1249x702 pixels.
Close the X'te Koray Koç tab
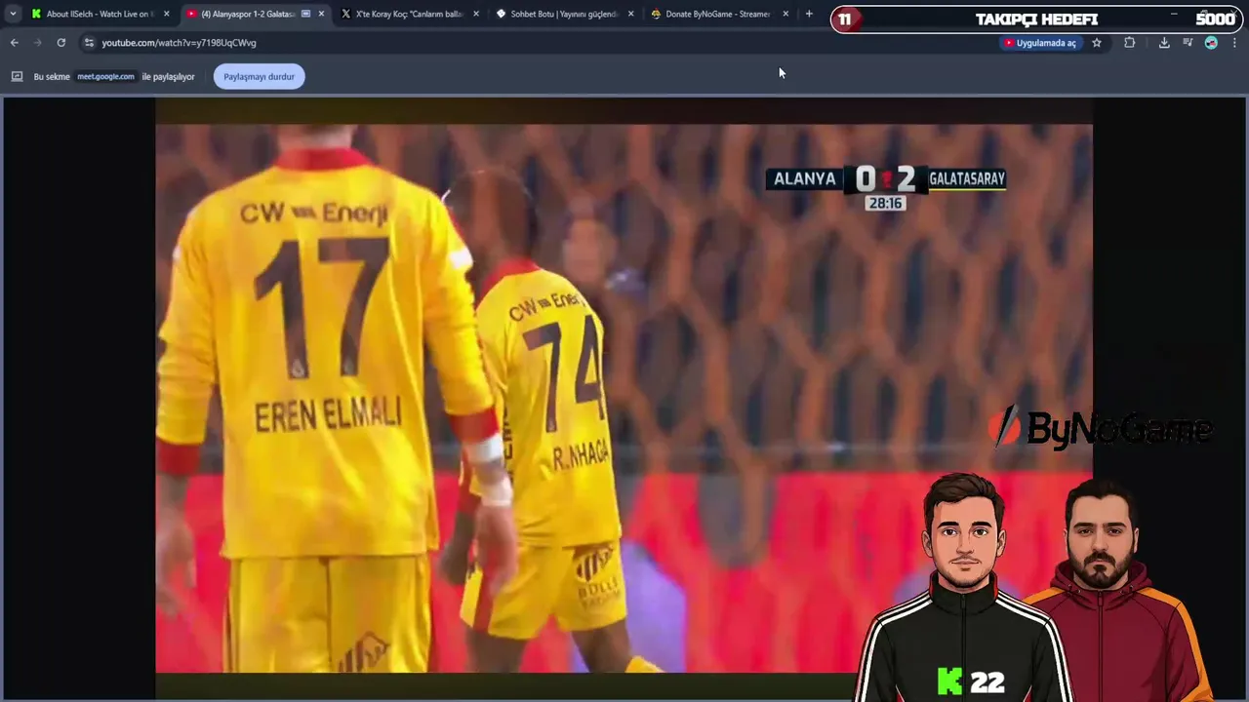point(476,14)
